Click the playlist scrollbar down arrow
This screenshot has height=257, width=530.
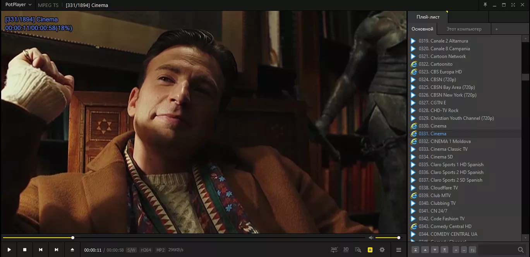click(525, 237)
